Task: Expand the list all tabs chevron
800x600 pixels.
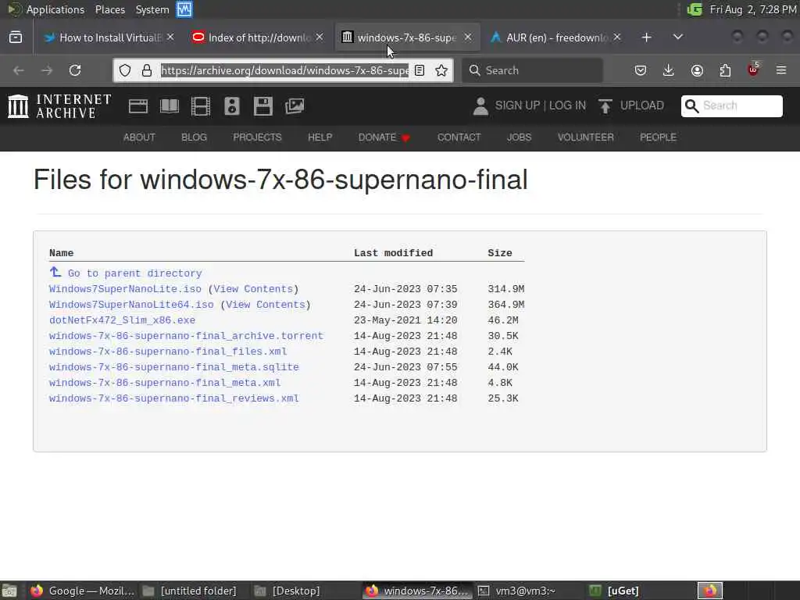Action: coord(677,37)
